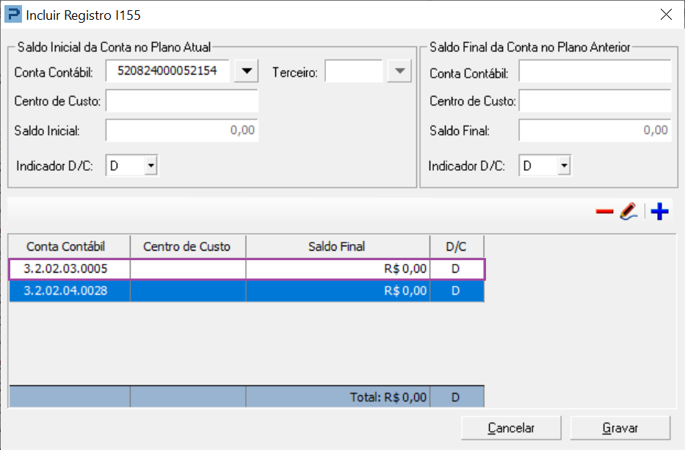Click the Saldo Final column header
685x450 pixels.
pyautogui.click(x=337, y=246)
